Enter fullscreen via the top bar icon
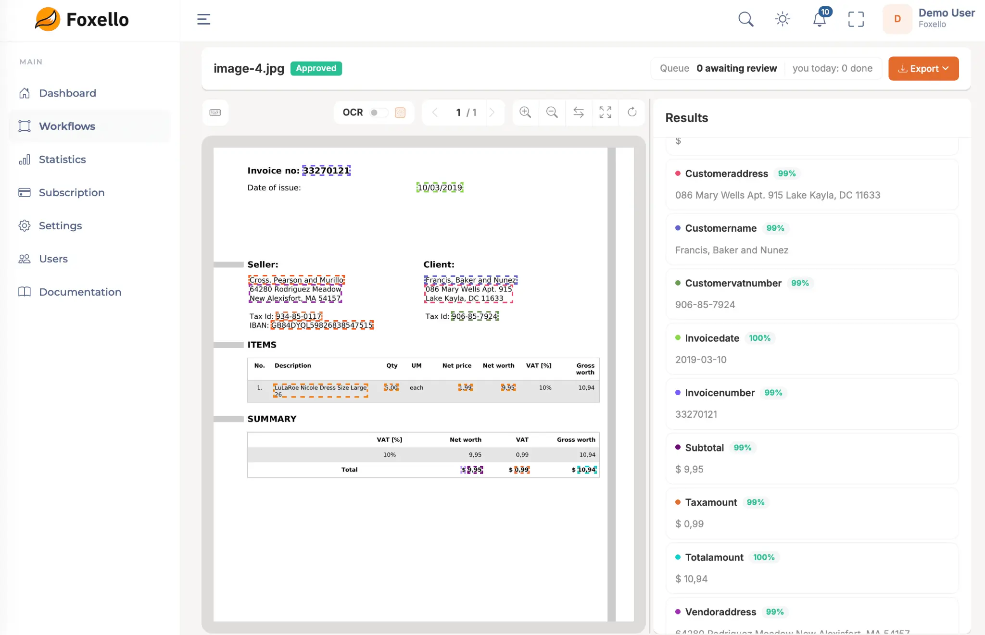The height and width of the screenshot is (635, 985). point(856,19)
